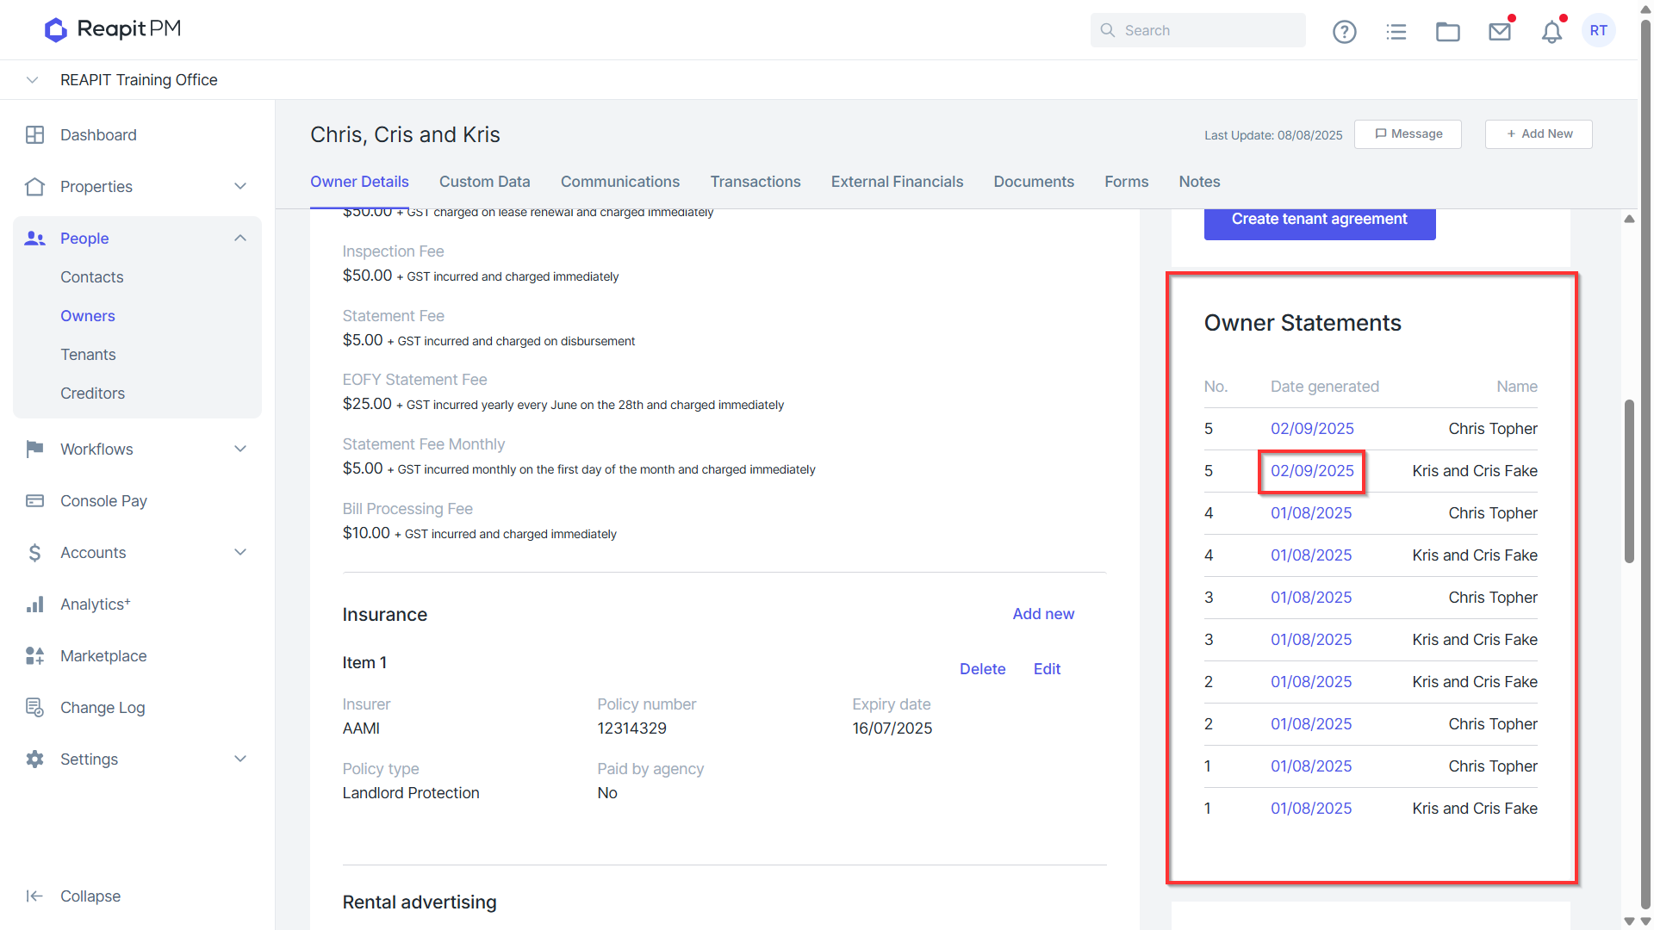
Task: Switch to the Custom Data tab
Action: click(484, 182)
